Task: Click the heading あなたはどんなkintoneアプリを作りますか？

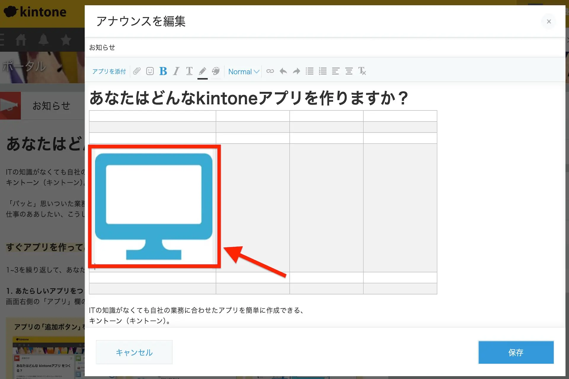Action: click(x=249, y=98)
